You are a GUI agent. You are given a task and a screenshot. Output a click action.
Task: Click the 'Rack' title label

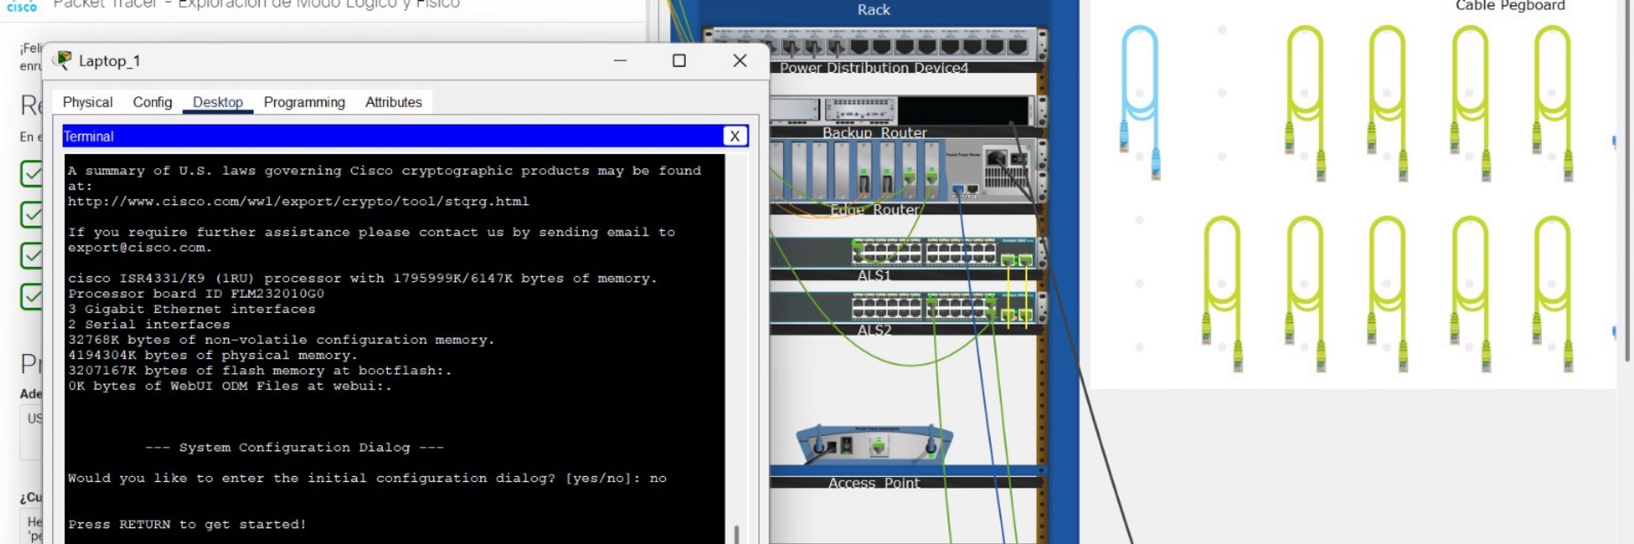(x=874, y=9)
